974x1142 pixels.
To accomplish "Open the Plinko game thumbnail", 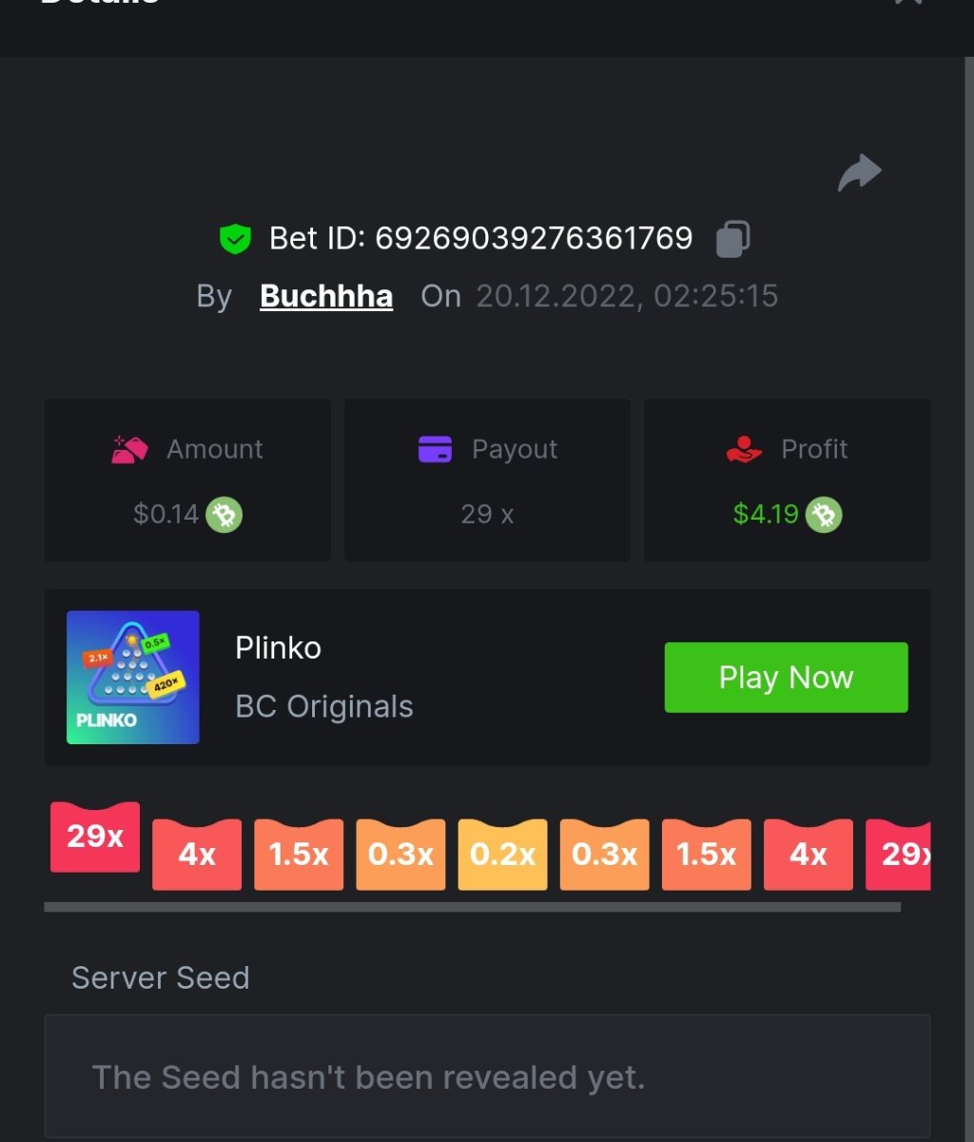I will click(x=133, y=678).
